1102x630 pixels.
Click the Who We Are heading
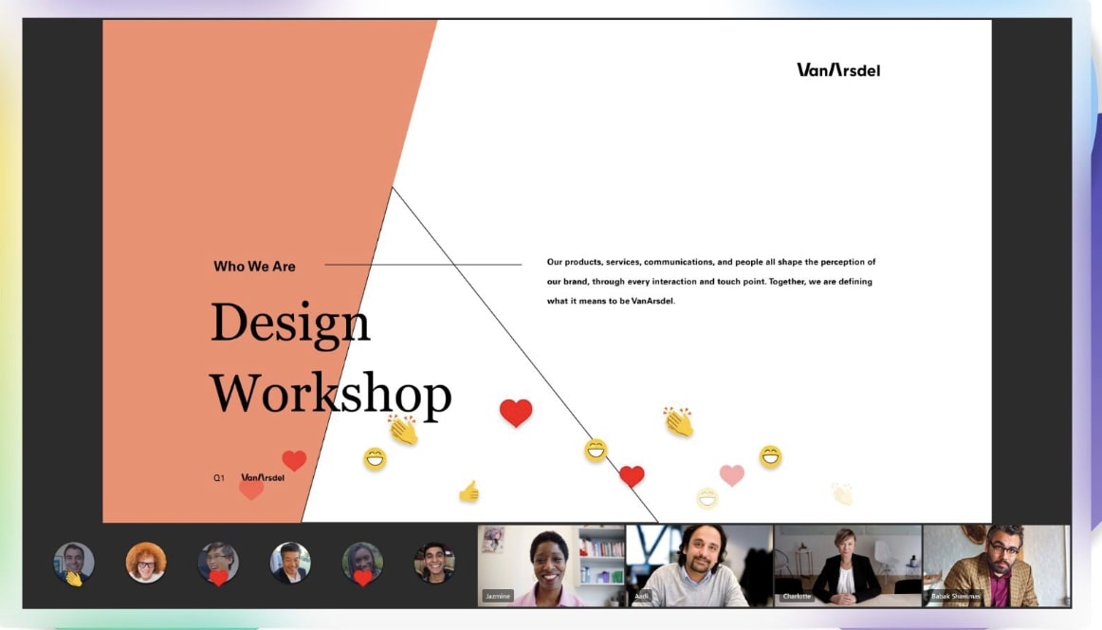point(254,267)
